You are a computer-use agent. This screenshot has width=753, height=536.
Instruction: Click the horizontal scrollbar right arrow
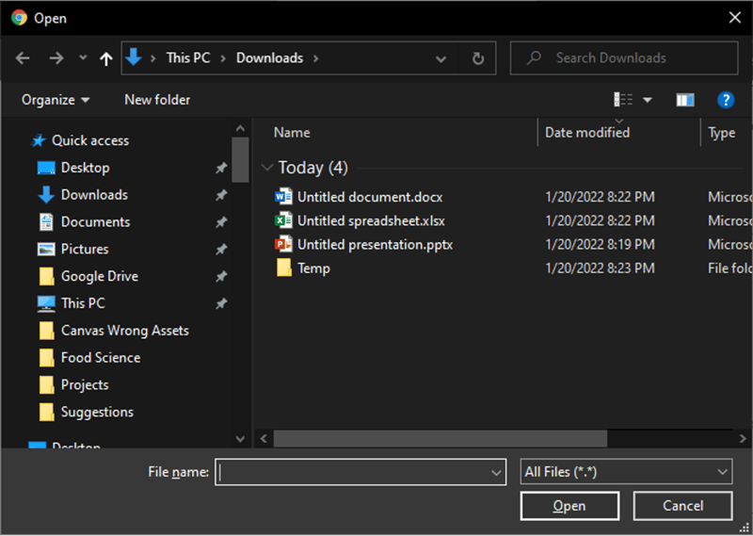coord(743,438)
